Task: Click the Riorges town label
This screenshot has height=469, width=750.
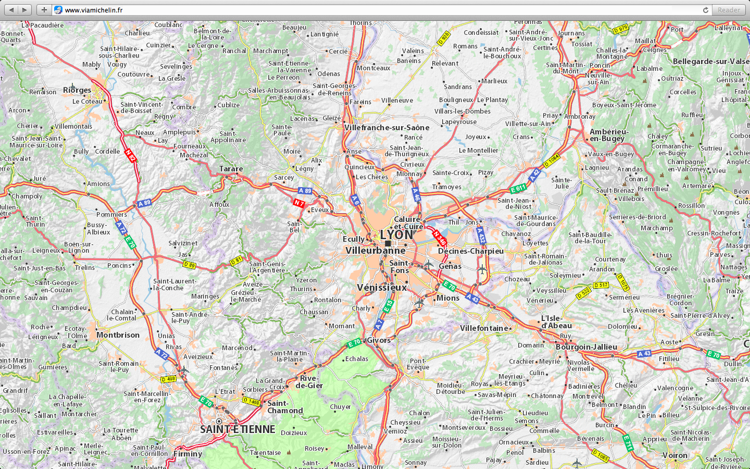Action: [77, 90]
